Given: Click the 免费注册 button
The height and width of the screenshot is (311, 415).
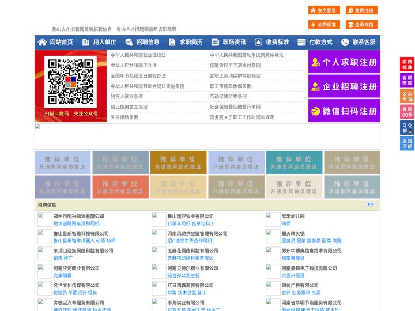Looking at the screenshot, I should [x=361, y=10].
